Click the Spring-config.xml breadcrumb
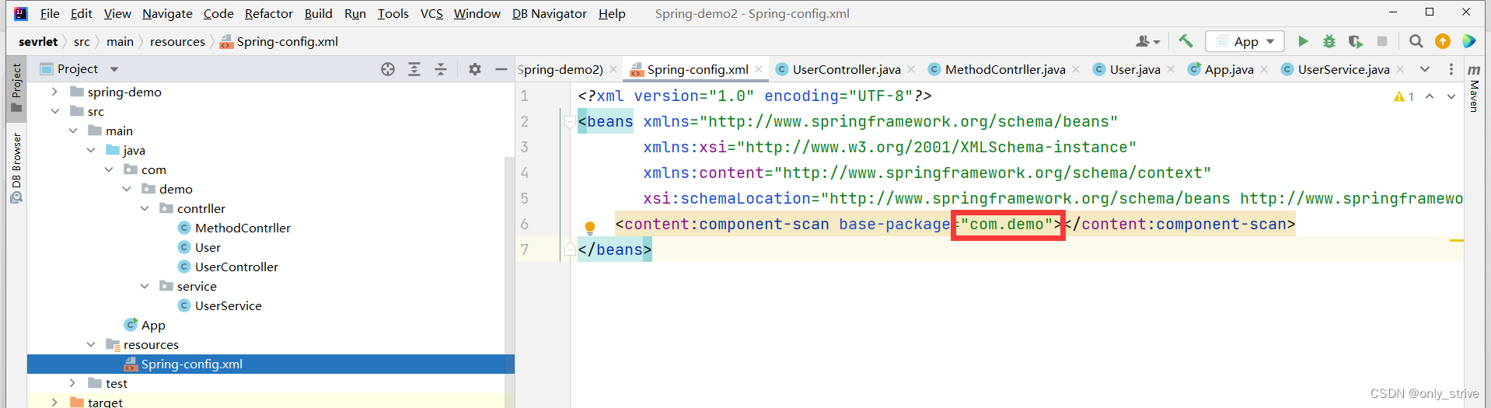1491x408 pixels. [279, 41]
